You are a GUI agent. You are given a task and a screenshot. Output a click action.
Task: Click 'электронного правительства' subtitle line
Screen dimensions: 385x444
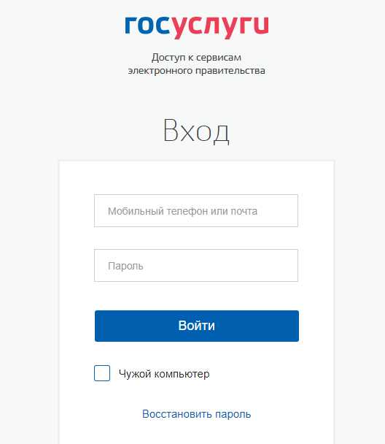click(x=196, y=71)
